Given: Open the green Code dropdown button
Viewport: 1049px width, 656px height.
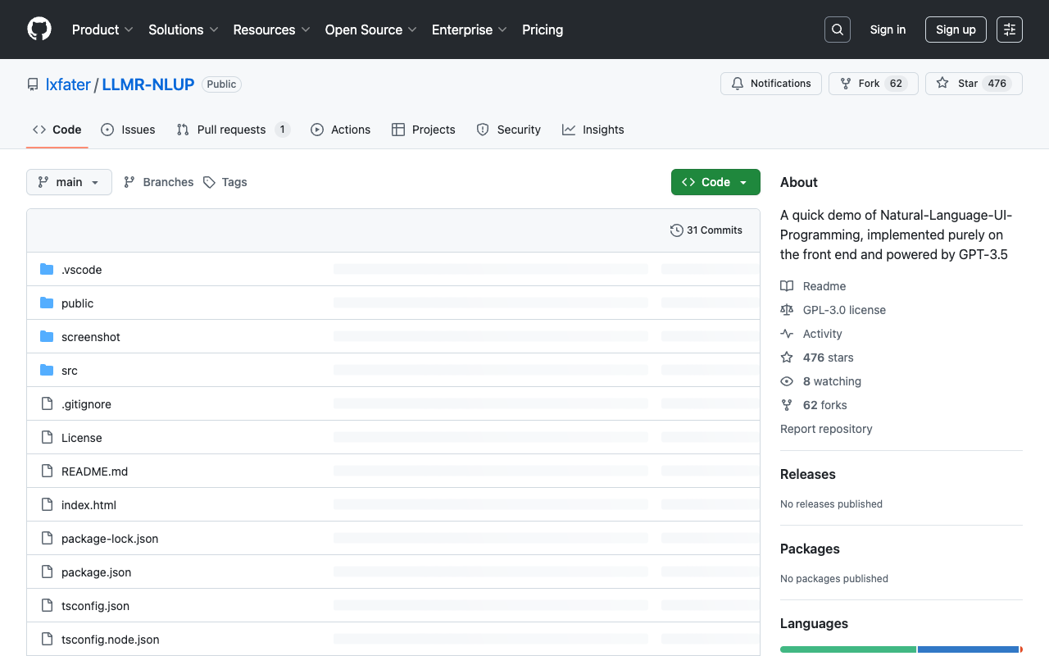Looking at the screenshot, I should 715,182.
